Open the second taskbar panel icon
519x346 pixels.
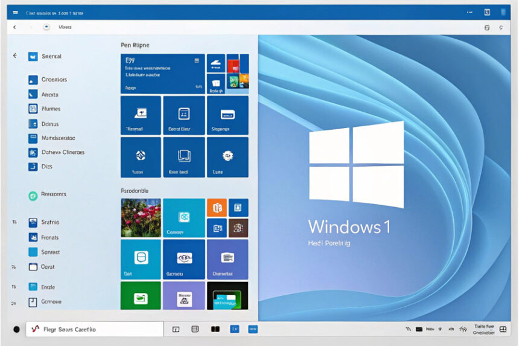[x=196, y=328]
